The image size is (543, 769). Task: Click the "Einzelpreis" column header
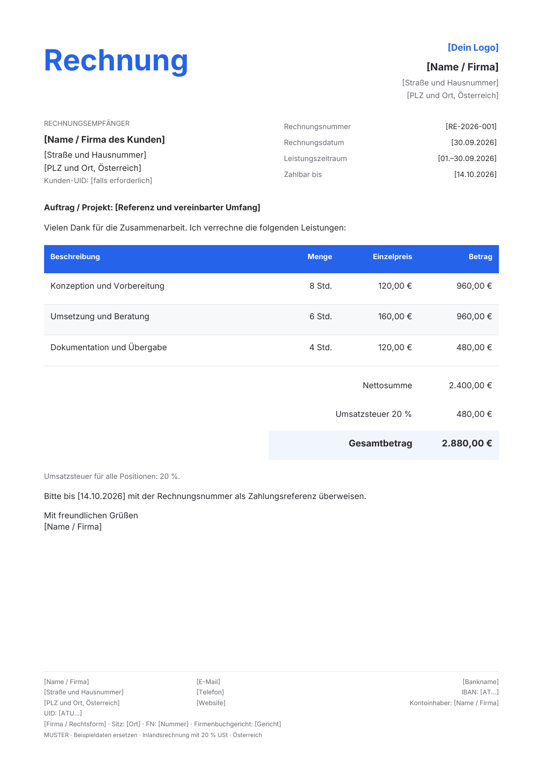point(392,257)
